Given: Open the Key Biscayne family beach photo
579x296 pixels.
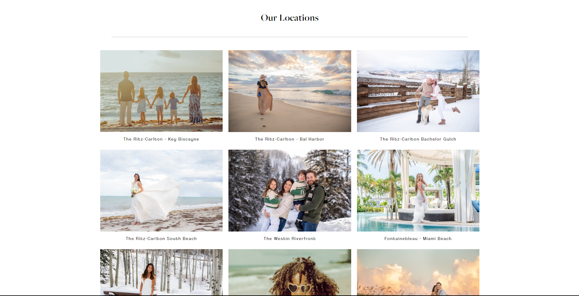Looking at the screenshot, I should [x=161, y=91].
